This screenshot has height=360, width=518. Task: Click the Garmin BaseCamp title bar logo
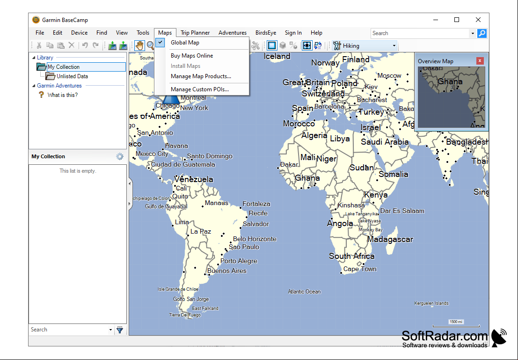point(36,20)
